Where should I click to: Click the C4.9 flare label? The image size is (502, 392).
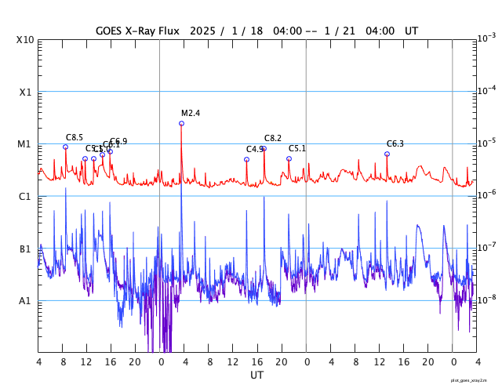click(254, 149)
